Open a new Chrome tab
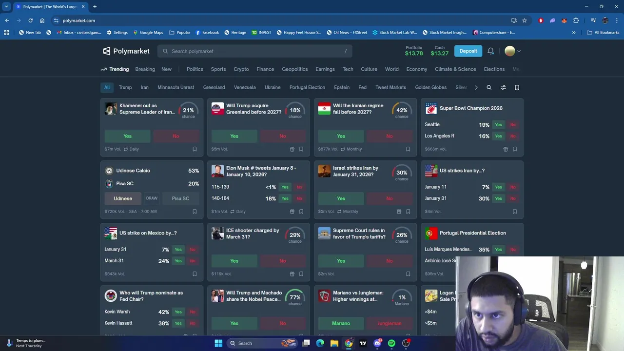Image resolution: width=624 pixels, height=351 pixels. 95,7
